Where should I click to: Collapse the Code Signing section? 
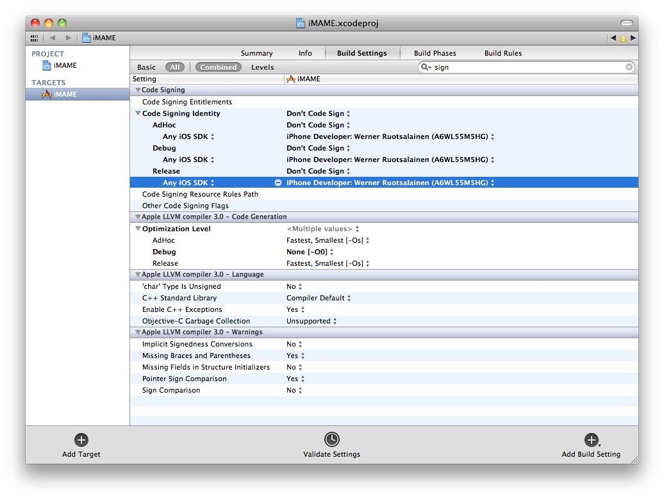point(138,90)
